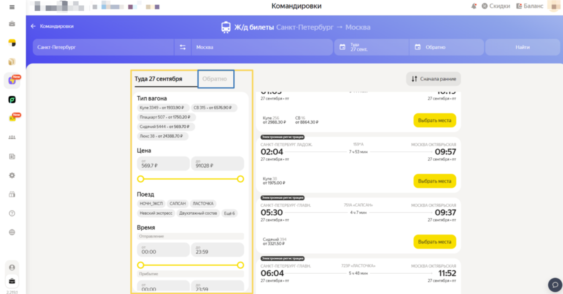Click the 159*А train number label
563x294 pixels.
(x=358, y=145)
